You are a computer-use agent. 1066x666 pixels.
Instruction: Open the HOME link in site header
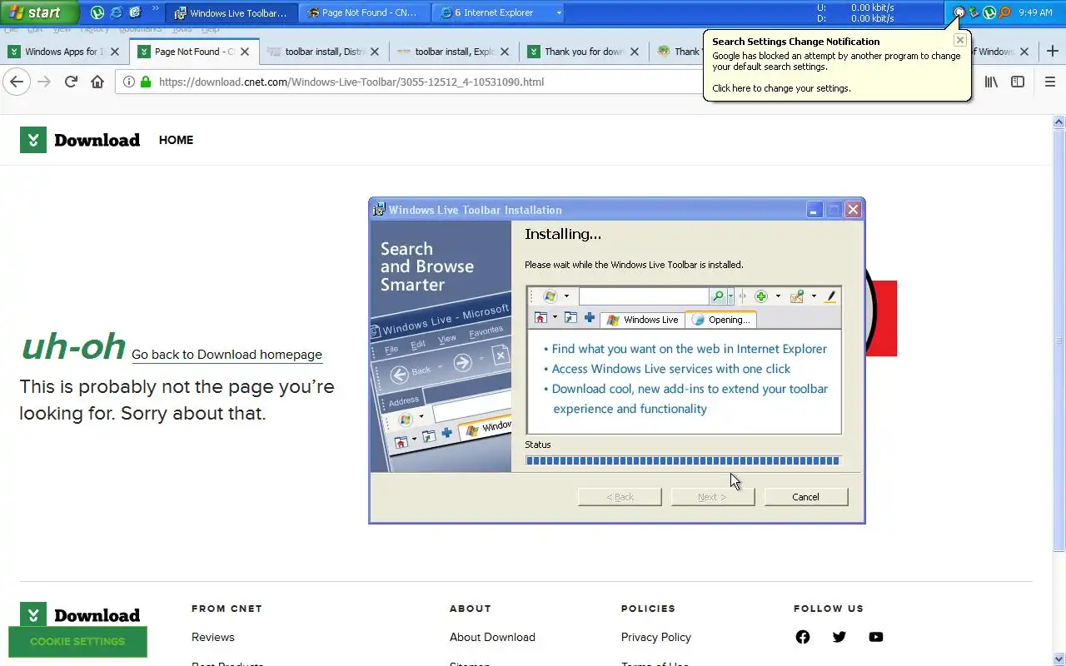pyautogui.click(x=176, y=140)
